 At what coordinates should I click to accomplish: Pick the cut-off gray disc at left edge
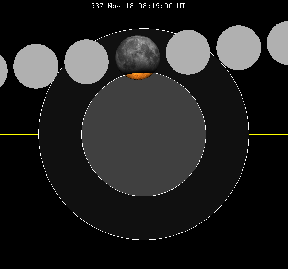2,71
